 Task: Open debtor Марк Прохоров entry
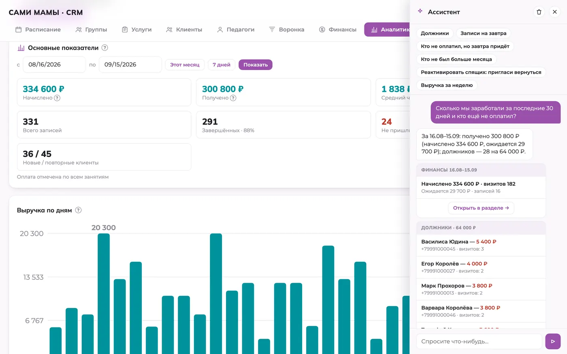481,289
